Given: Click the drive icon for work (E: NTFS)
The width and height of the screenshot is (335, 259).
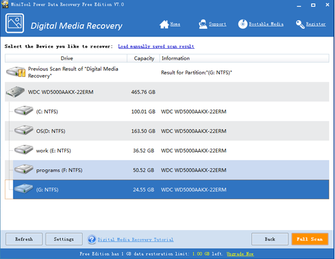Looking at the screenshot, I should tap(24, 150).
